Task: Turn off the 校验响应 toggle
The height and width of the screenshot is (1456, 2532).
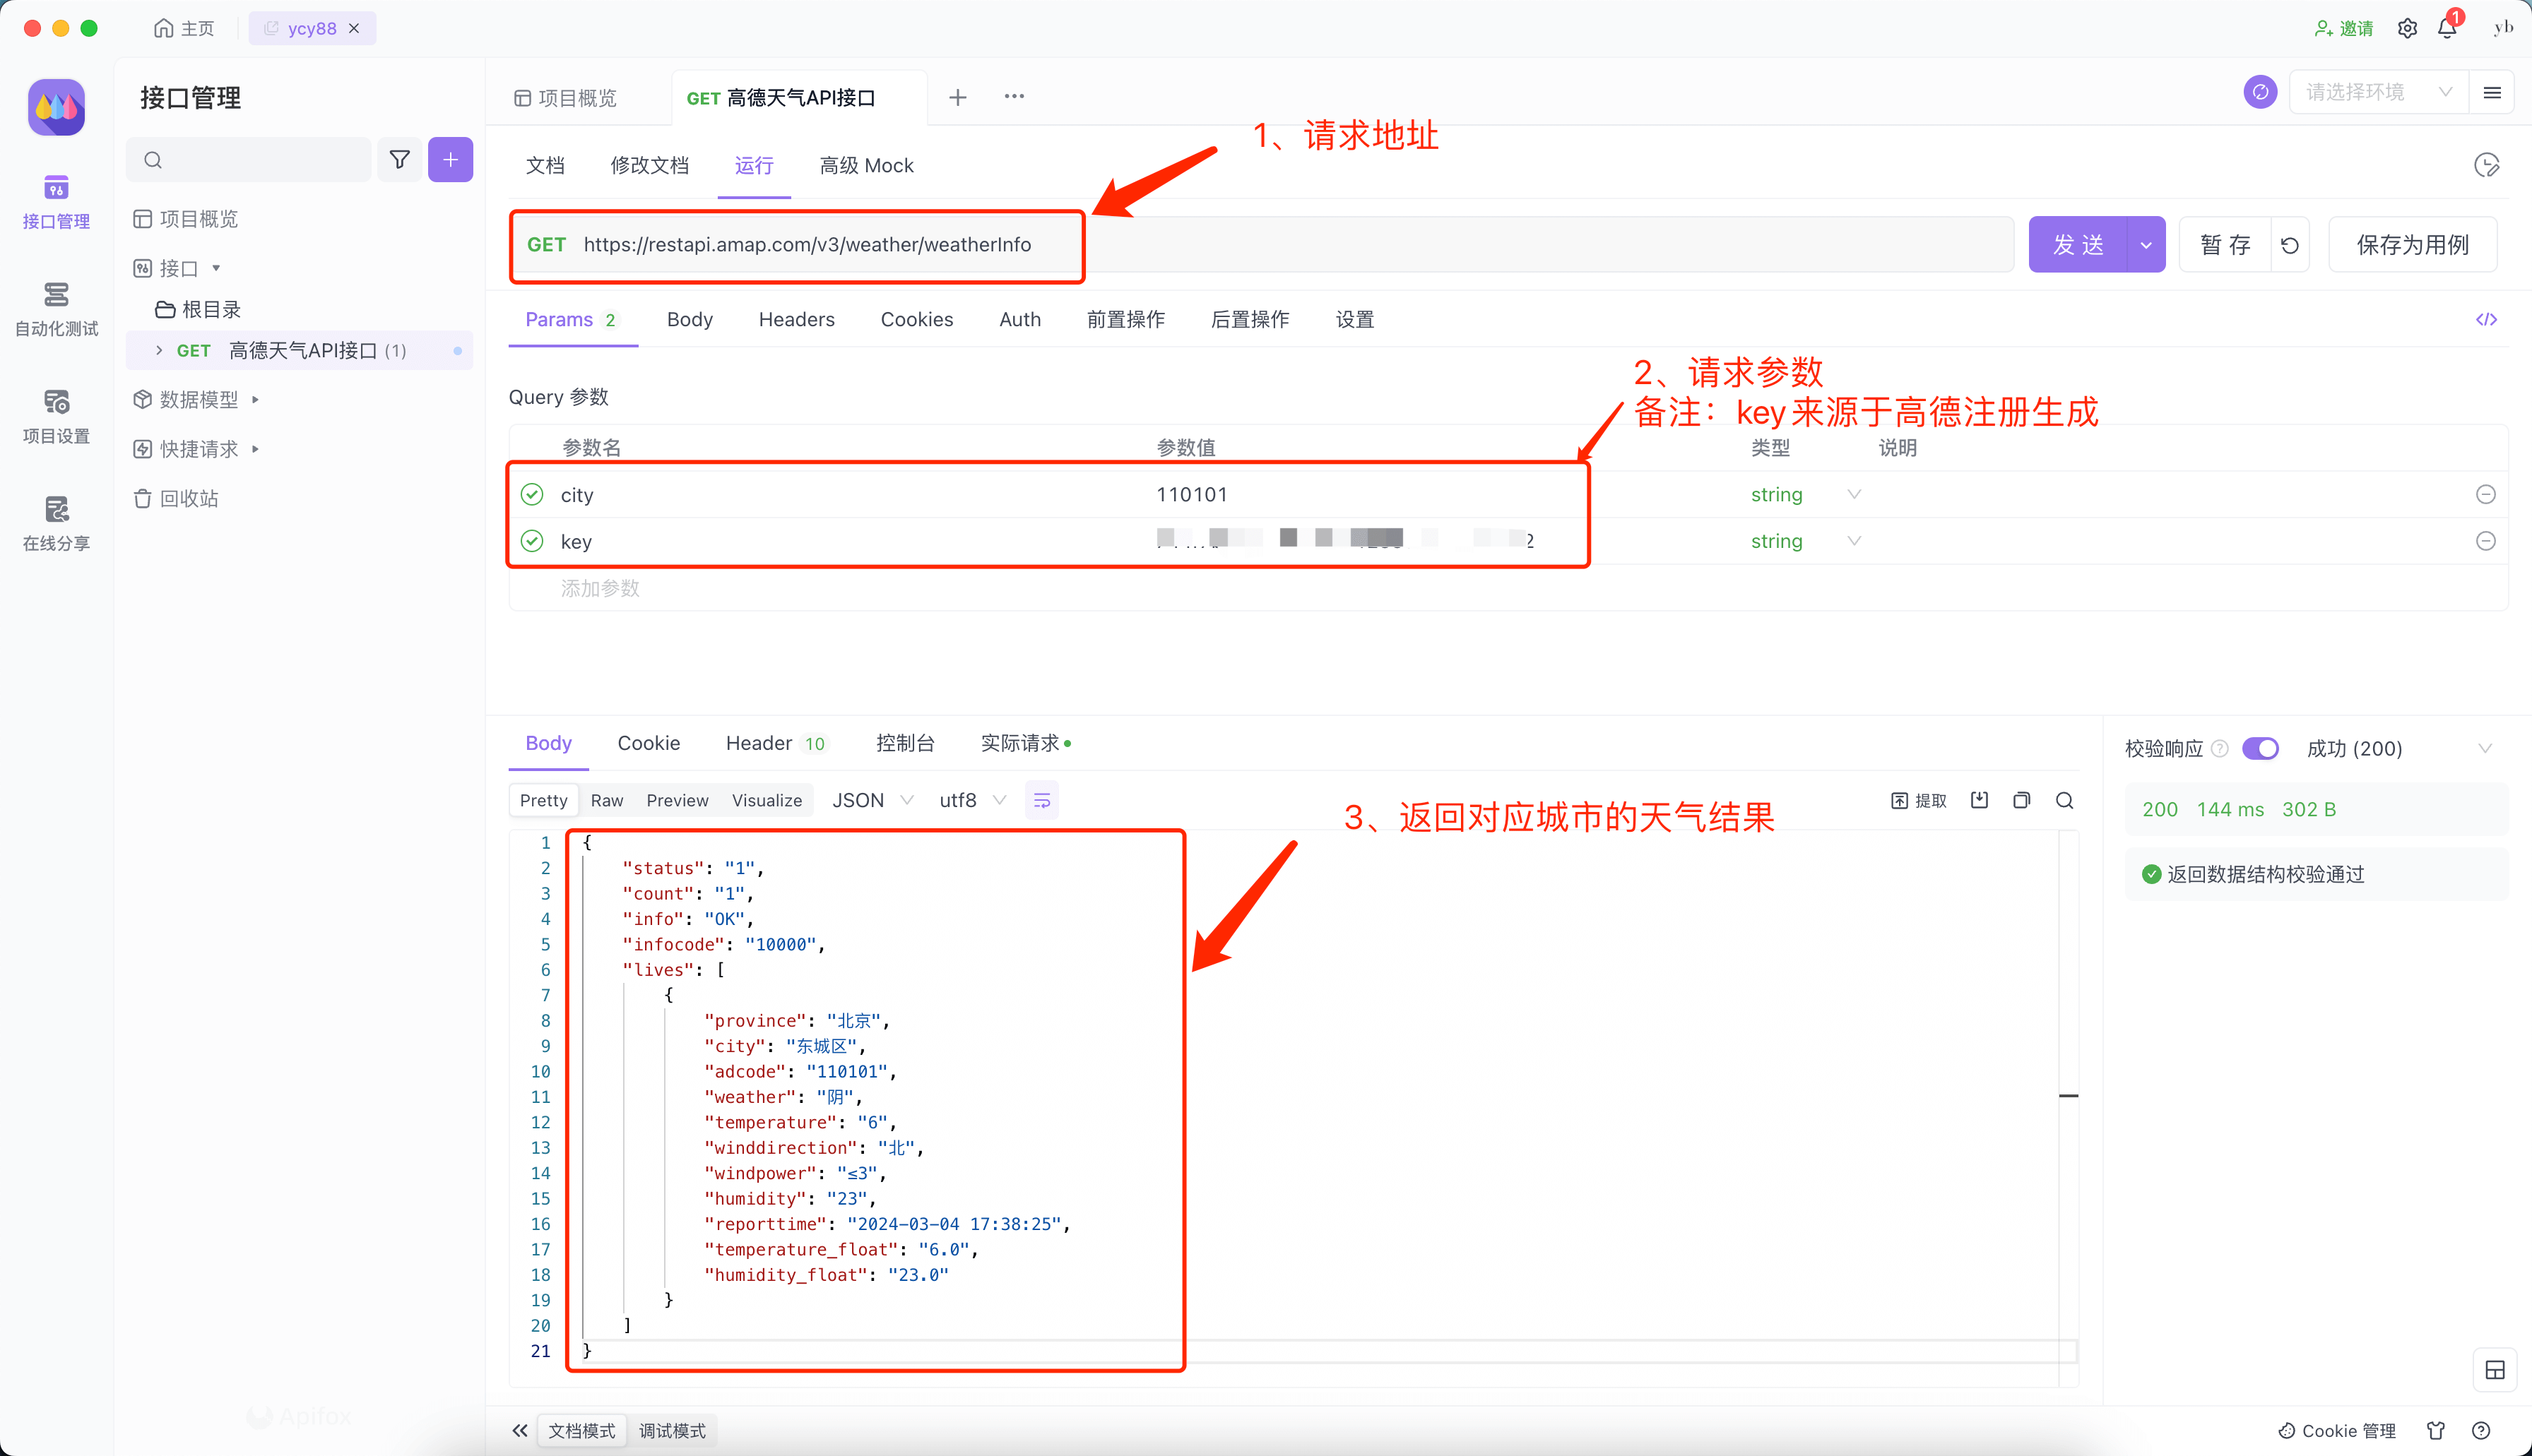Action: coord(2260,748)
